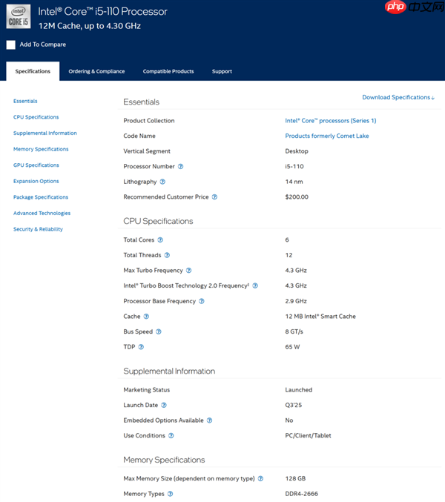Image resolution: width=445 pixels, height=502 pixels.
Task: Open the TDP info icon
Action: [141, 347]
